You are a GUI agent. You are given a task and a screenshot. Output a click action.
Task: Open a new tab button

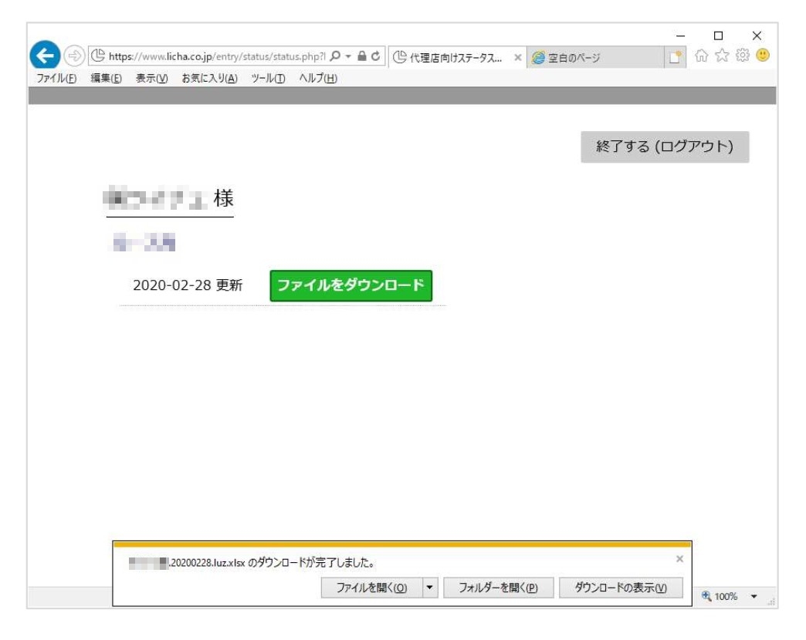click(x=675, y=57)
